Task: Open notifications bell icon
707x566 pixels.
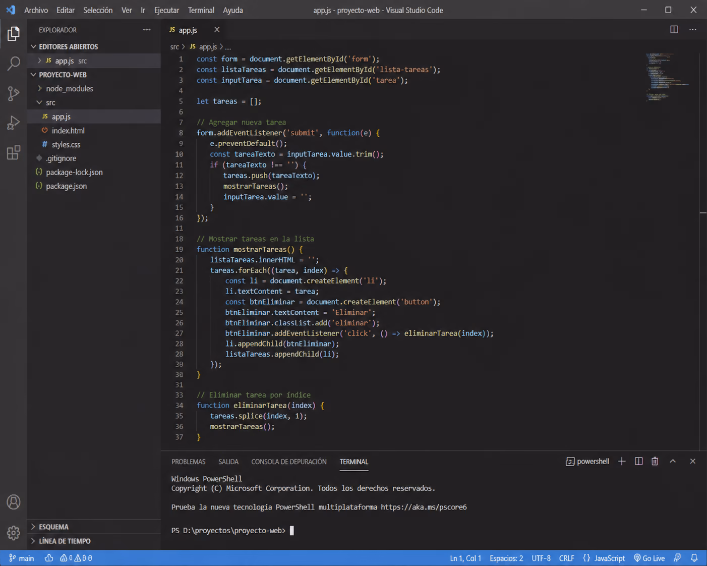Action: [x=694, y=558]
